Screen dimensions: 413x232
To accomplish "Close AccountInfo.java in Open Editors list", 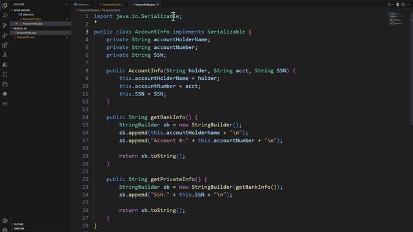I will click(16, 24).
